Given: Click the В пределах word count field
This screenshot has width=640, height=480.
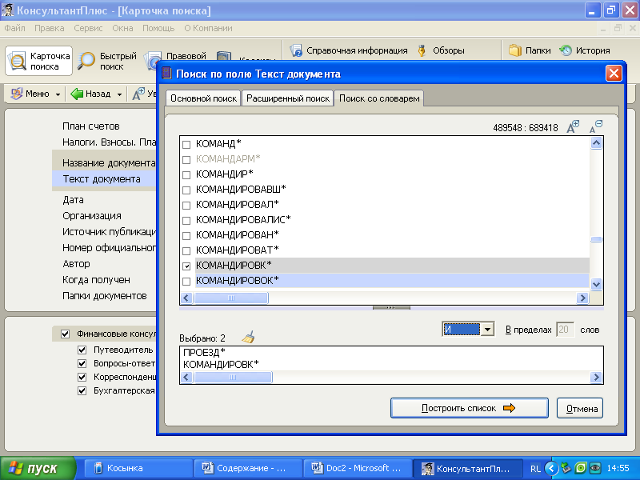Looking at the screenshot, I should (x=565, y=330).
